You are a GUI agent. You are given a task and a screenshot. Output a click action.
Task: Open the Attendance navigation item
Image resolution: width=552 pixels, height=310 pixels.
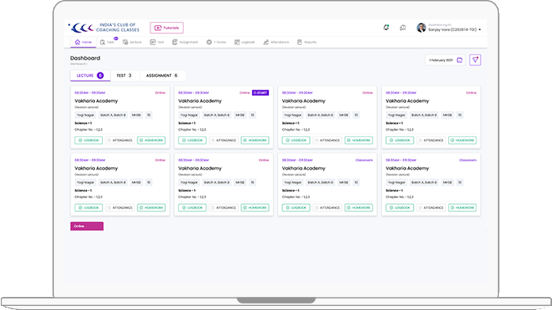click(x=276, y=42)
